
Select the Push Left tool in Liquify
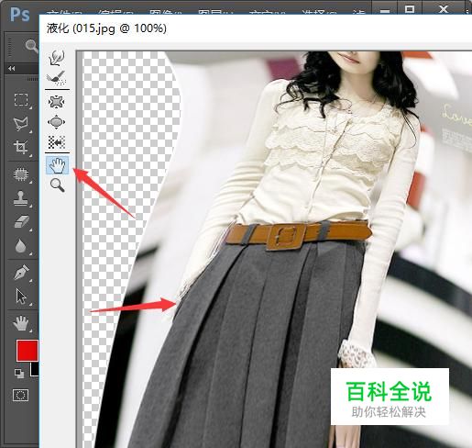click(57, 142)
